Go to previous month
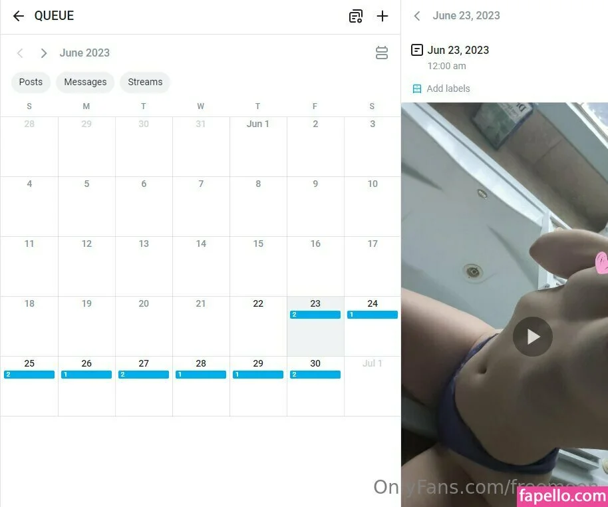Image resolution: width=608 pixels, height=507 pixels. pos(20,53)
